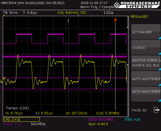161x131 pixels.
Task: Select the AJUSTER SONDE & SOURCE SIG. BUS softkey
Action: [x=146, y=63]
